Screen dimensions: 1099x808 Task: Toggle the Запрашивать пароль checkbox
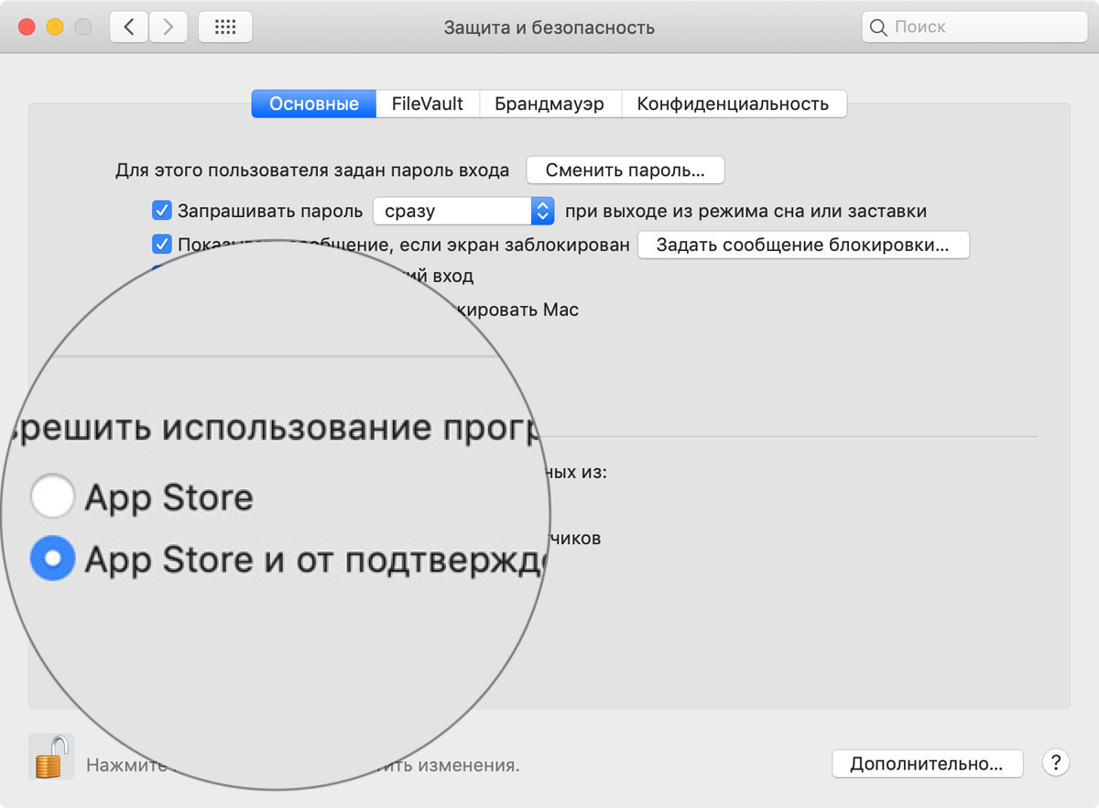[x=162, y=211]
